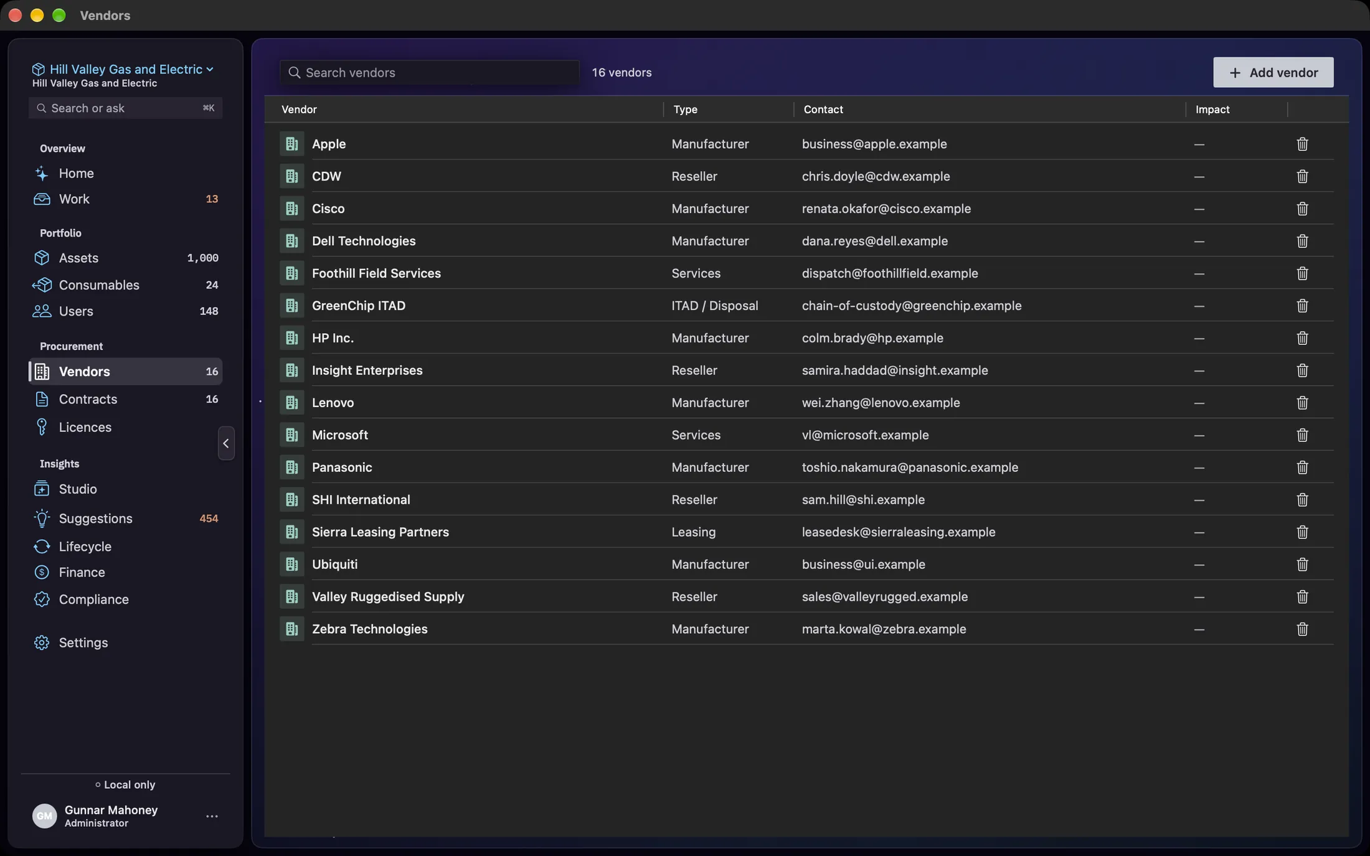Image resolution: width=1370 pixels, height=856 pixels.
Task: Remove Valley Ruggedised Supply via trash icon
Action: pyautogui.click(x=1302, y=597)
